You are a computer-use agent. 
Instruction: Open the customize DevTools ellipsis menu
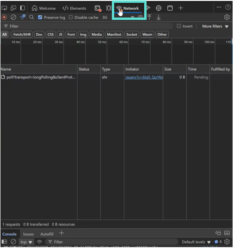pos(219,7)
